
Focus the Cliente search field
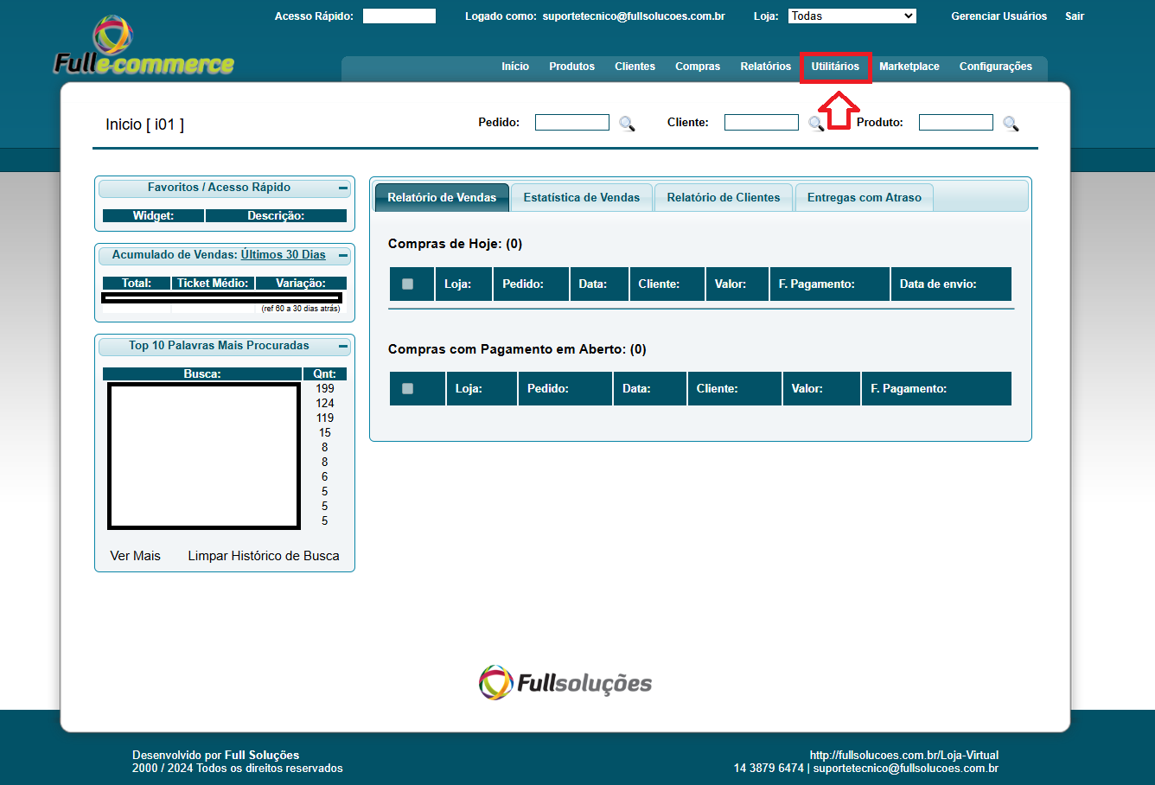coord(762,123)
